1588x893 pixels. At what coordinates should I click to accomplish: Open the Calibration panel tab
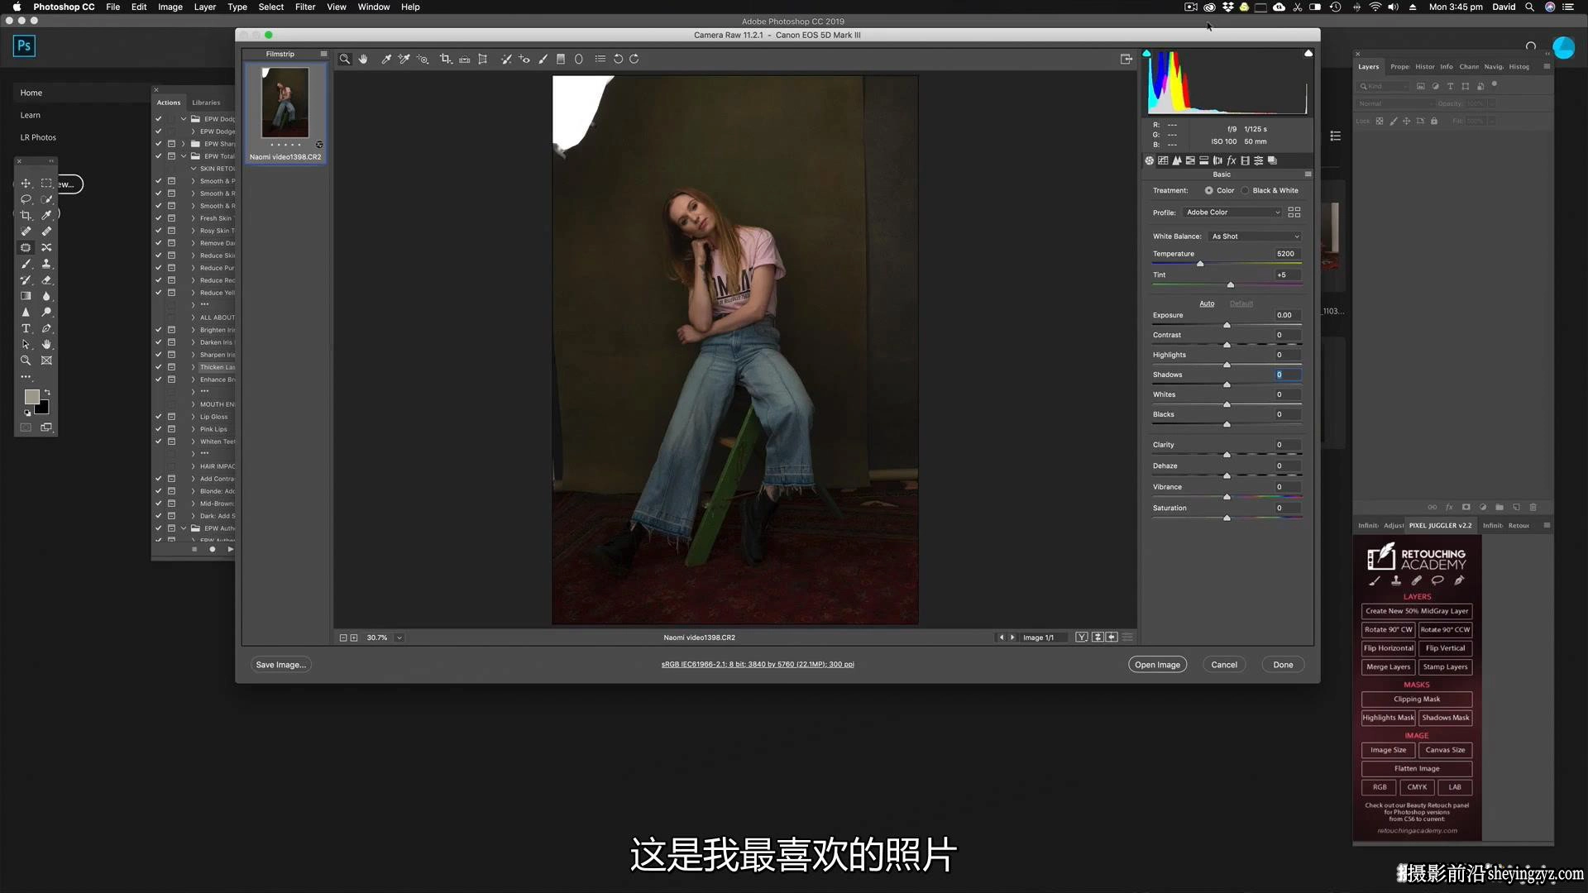(x=1245, y=160)
